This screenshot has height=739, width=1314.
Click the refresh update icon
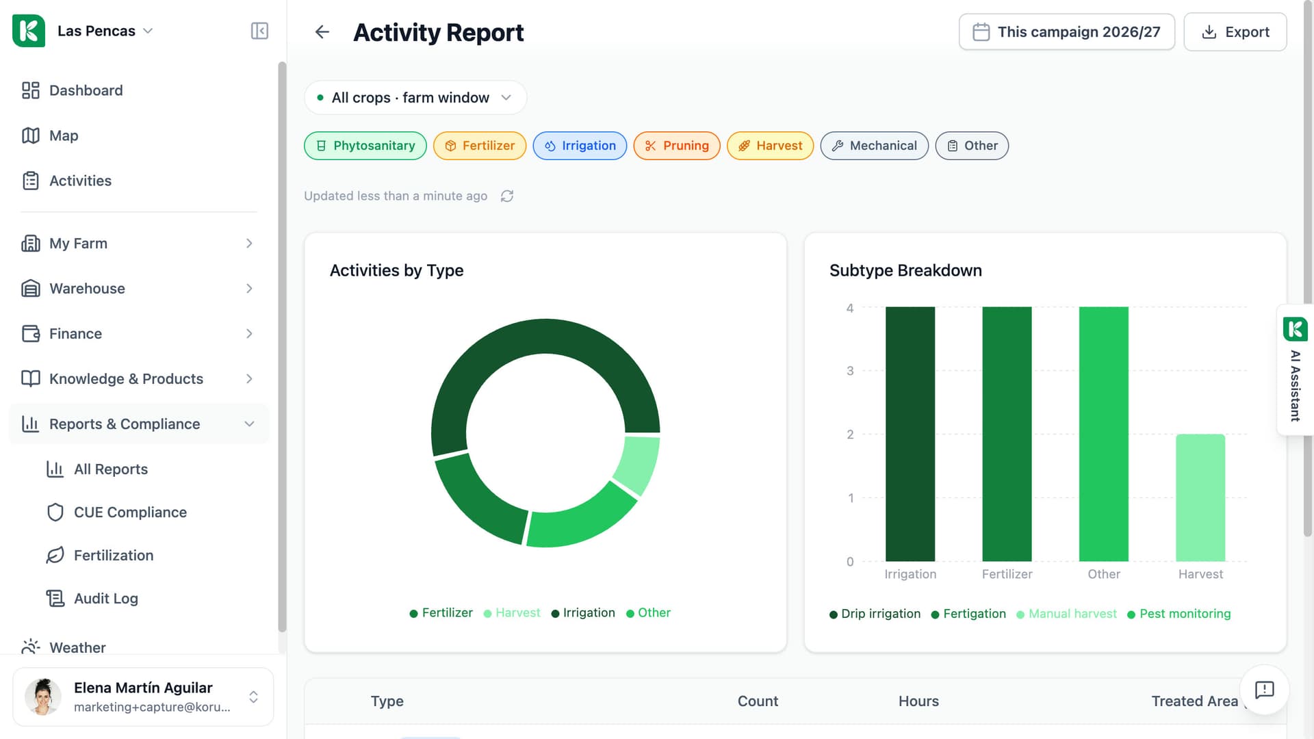[x=507, y=196]
